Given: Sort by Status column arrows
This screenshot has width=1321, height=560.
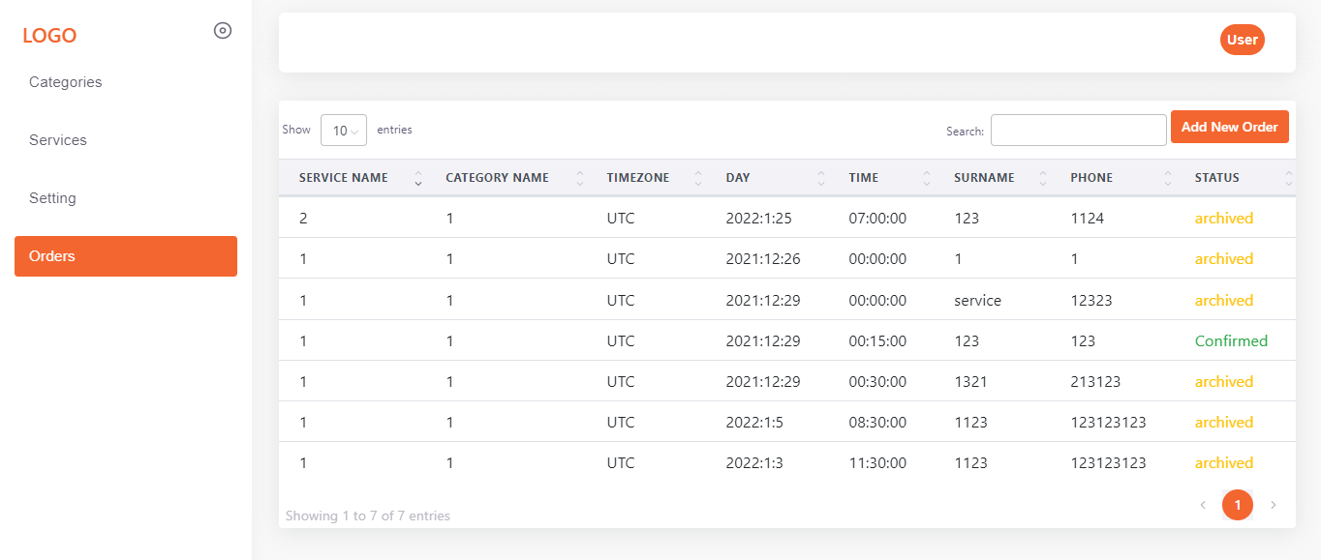Looking at the screenshot, I should [1288, 178].
